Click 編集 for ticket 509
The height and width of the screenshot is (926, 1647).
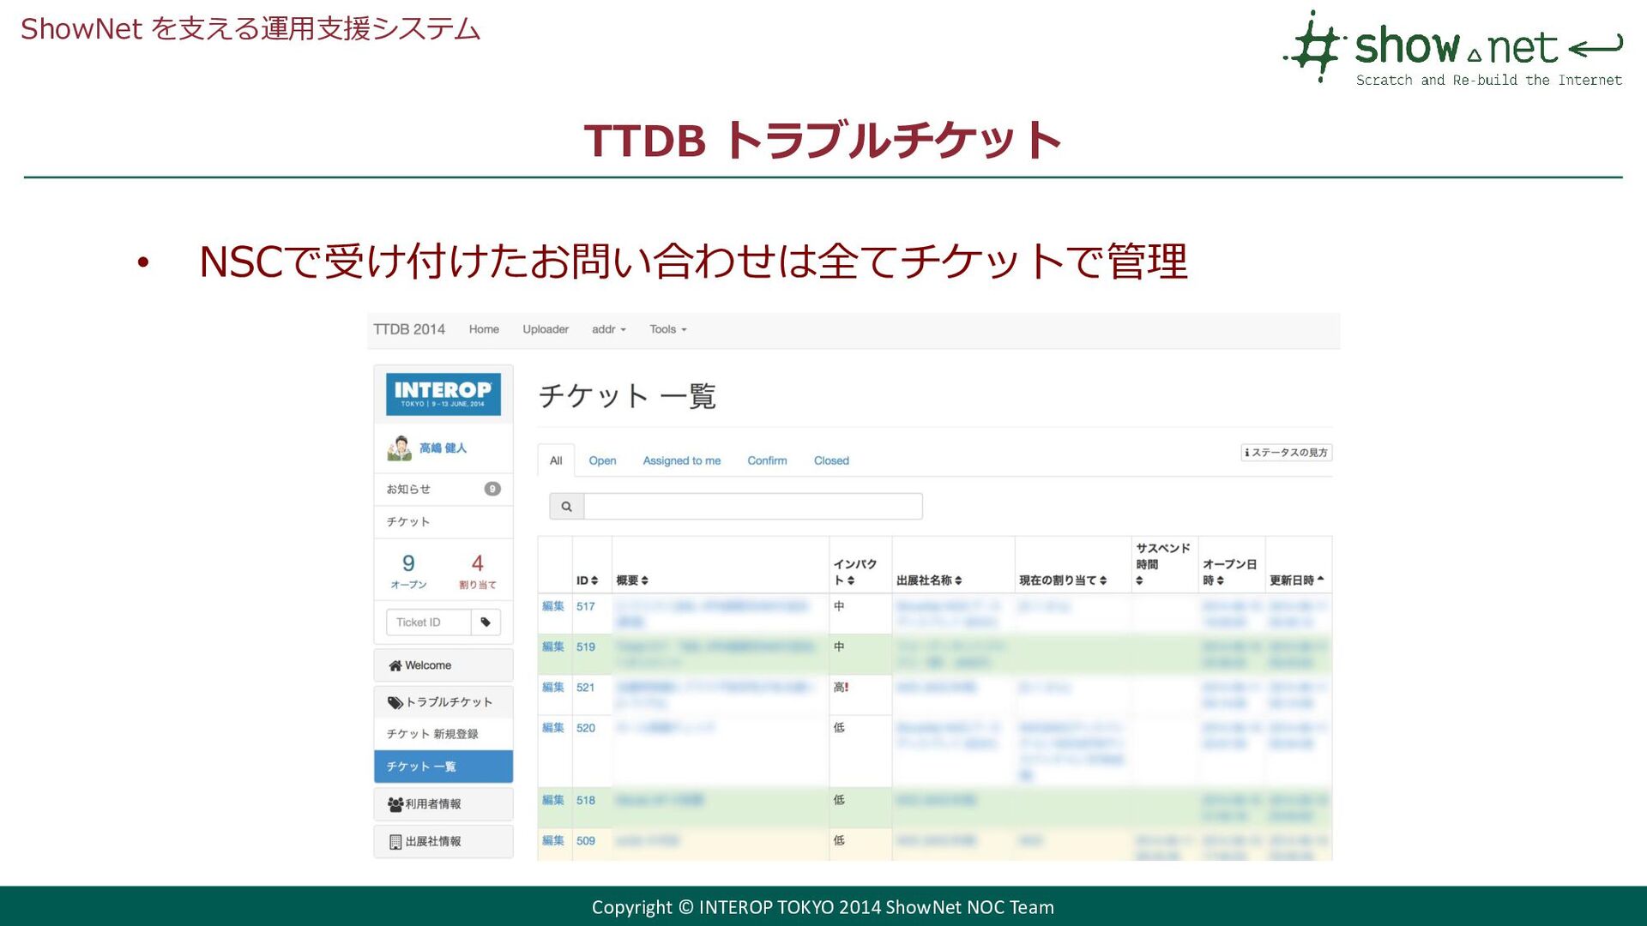[553, 840]
